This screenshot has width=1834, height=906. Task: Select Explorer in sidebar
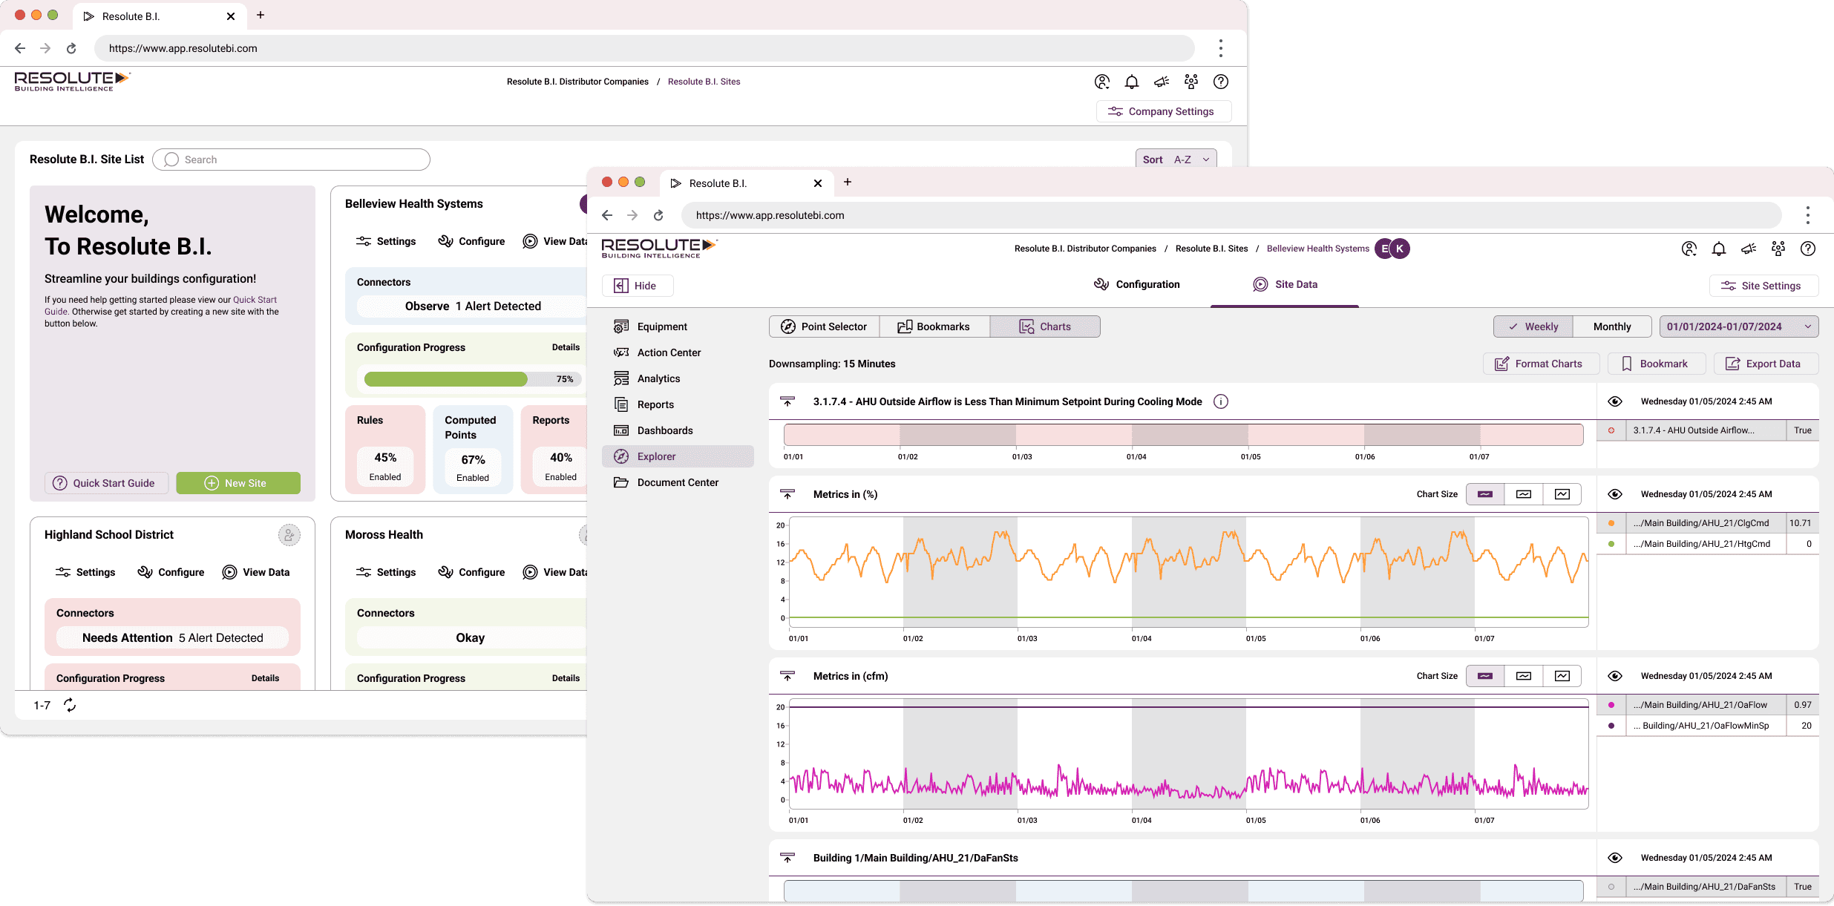click(678, 456)
